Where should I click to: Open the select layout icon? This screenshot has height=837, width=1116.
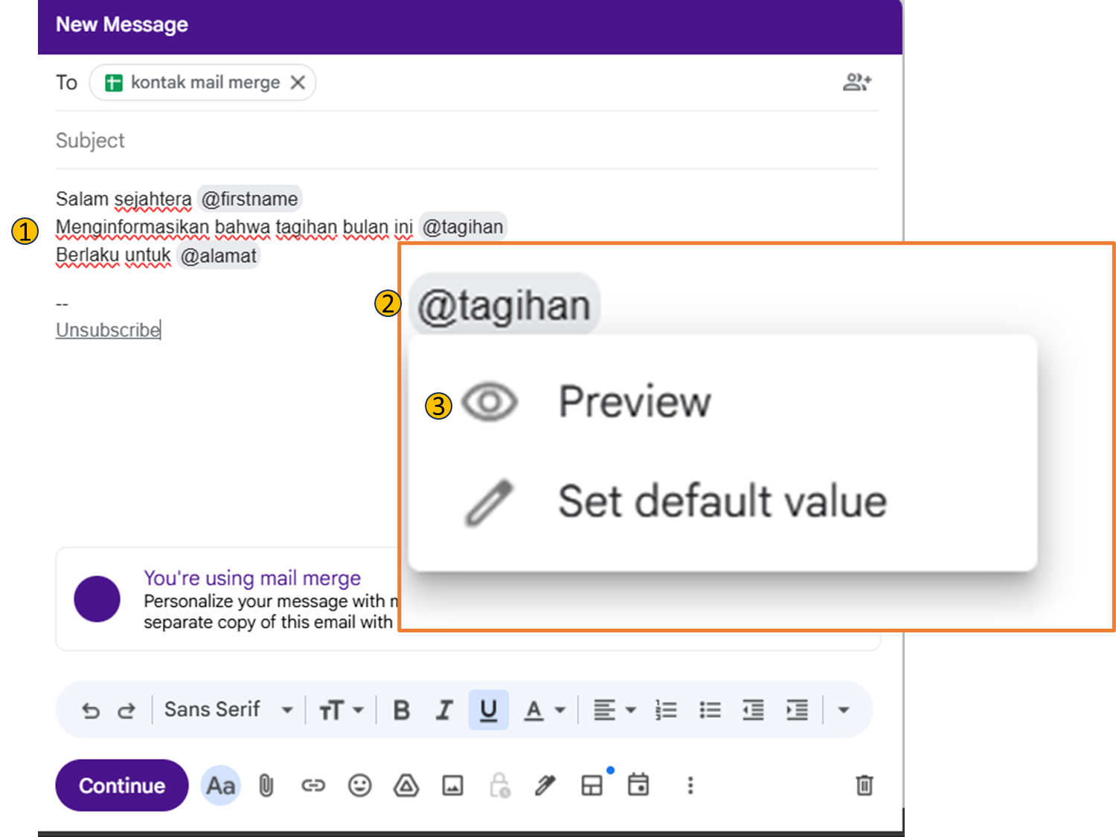592,786
